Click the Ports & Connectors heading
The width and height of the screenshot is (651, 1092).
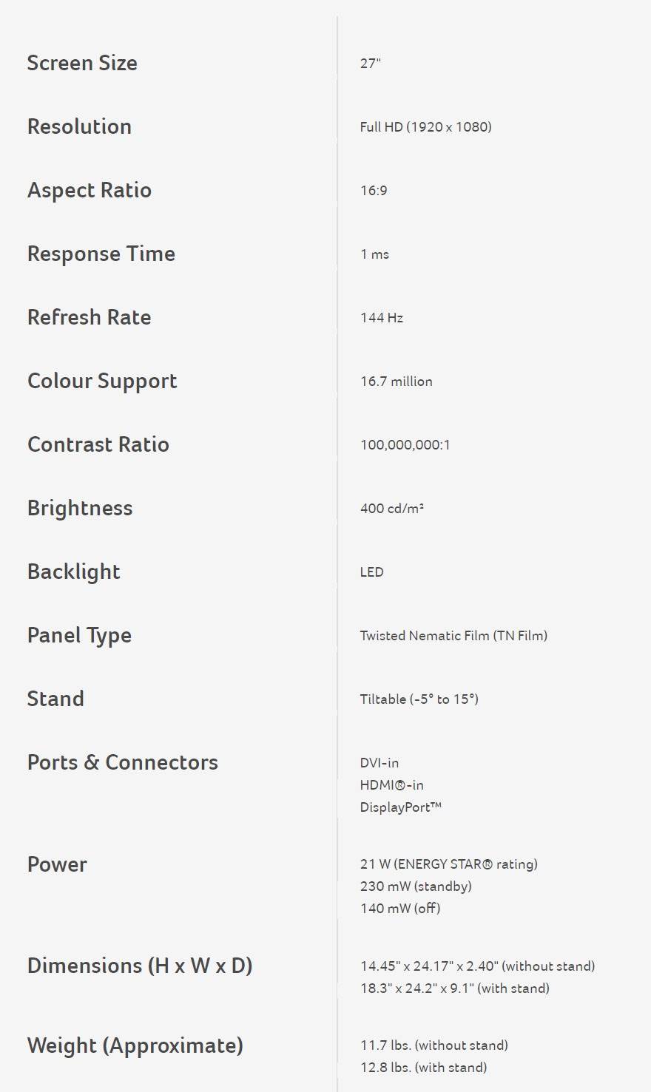[x=122, y=762]
